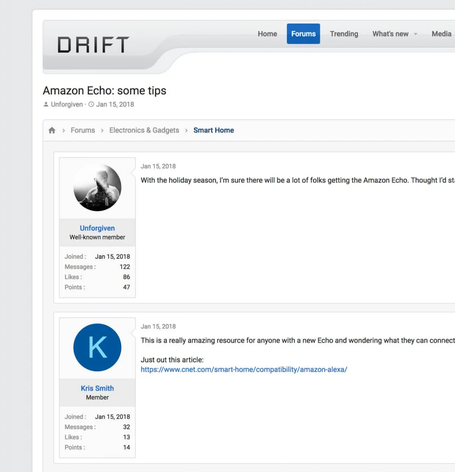This screenshot has height=472, width=455.
Task: Open the cnet.com Amazon Alexa article link
Action: point(244,369)
